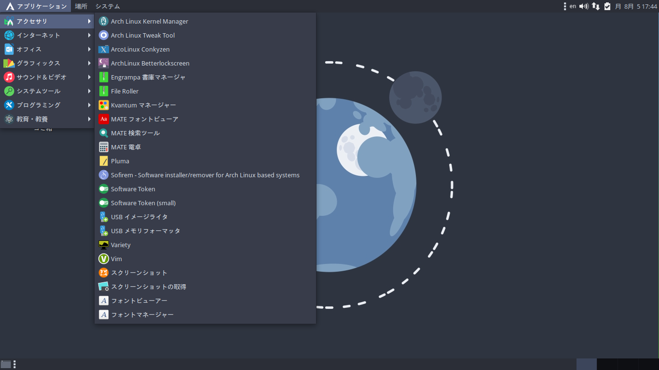Choose USB メモリフォーマッタ from the menu

point(205,231)
